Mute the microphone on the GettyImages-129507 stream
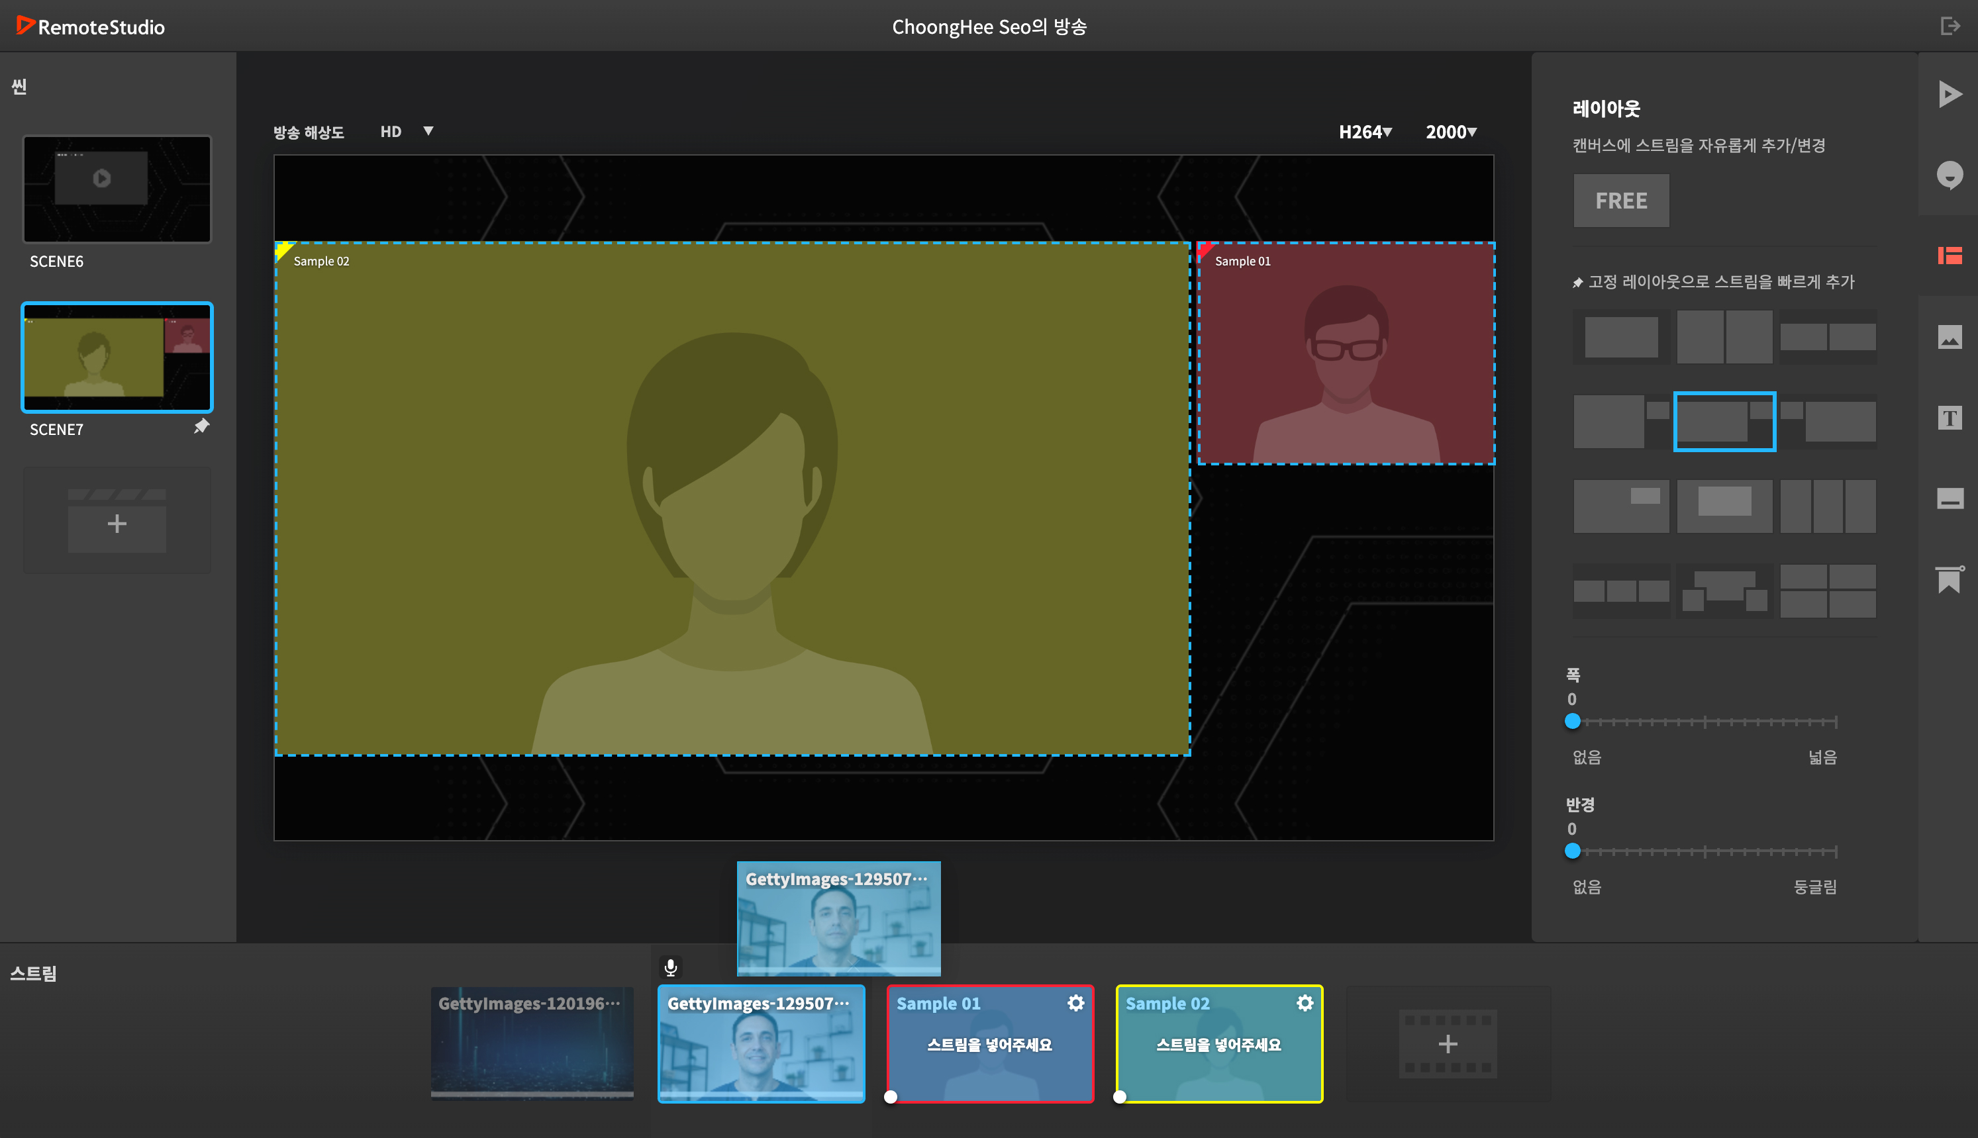Image resolution: width=1978 pixels, height=1138 pixels. pyautogui.click(x=671, y=967)
